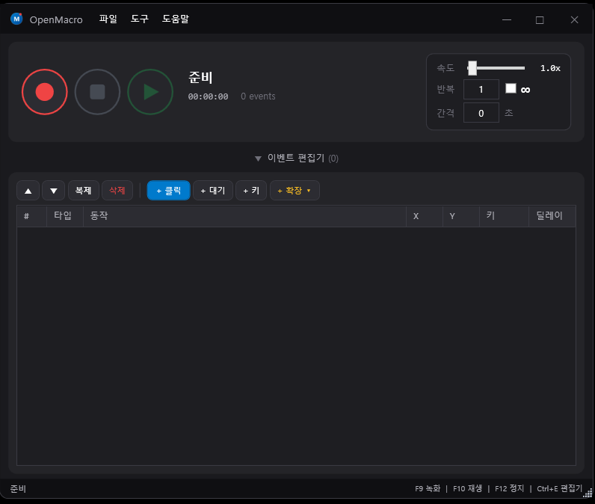Image resolution: width=595 pixels, height=504 pixels.
Task: Move selected event up with up arrow
Action: pos(28,191)
